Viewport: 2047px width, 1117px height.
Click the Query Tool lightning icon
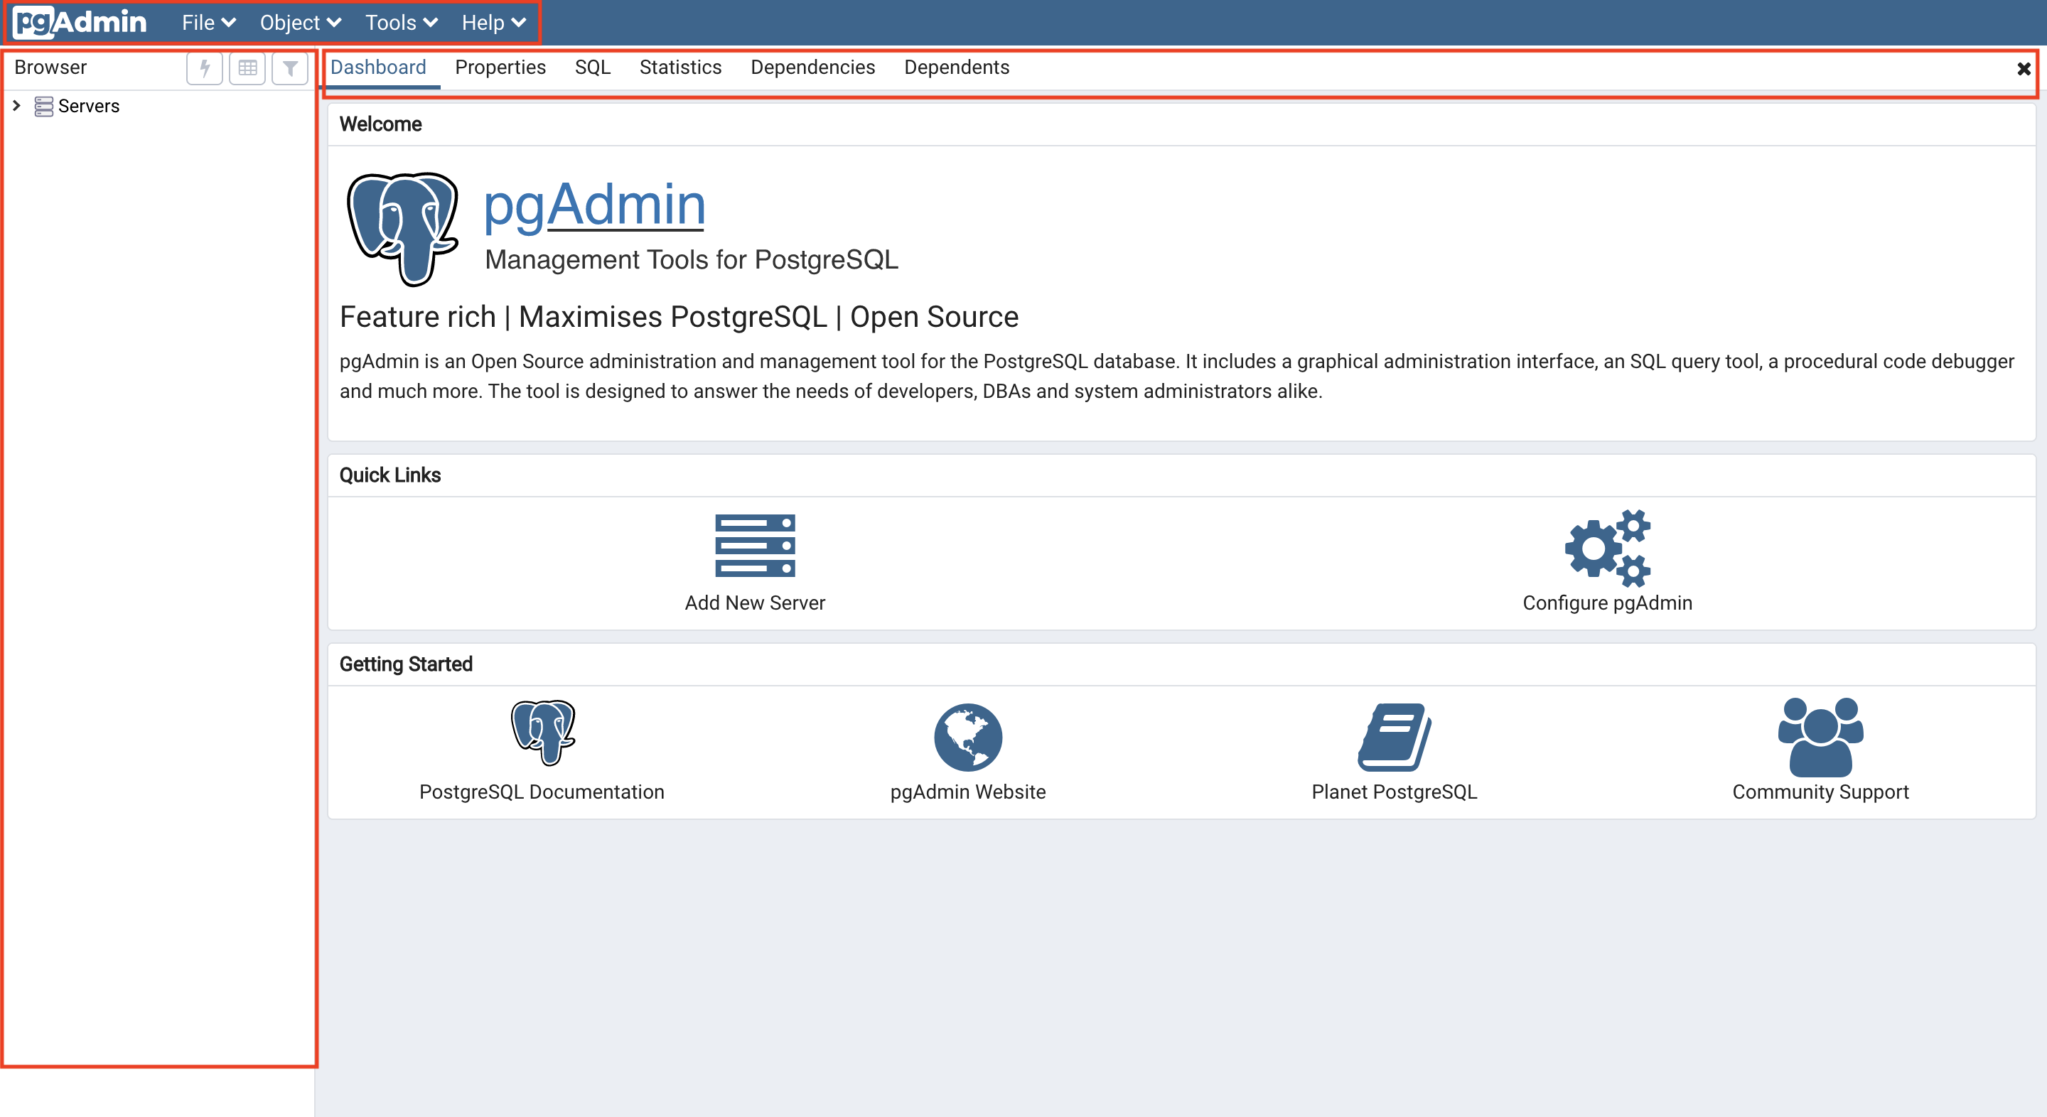pyautogui.click(x=205, y=68)
